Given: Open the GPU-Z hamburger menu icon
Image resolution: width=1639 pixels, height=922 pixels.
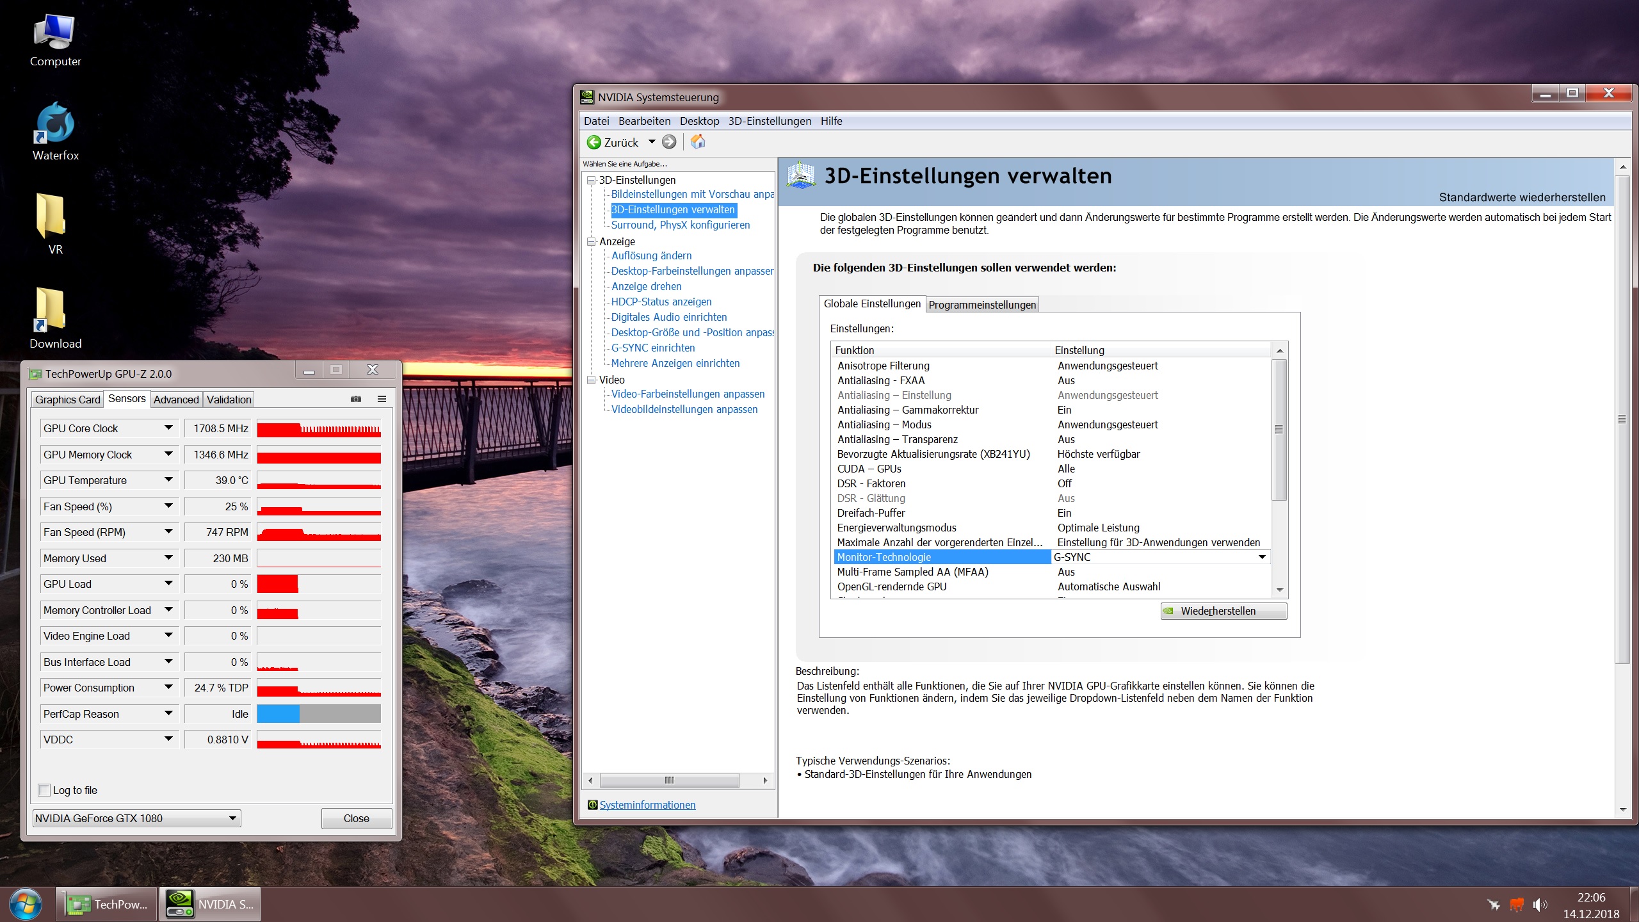Looking at the screenshot, I should click(x=382, y=399).
